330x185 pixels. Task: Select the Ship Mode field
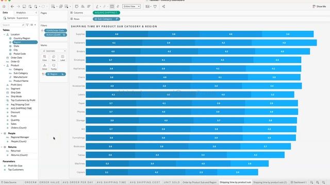[16, 97]
